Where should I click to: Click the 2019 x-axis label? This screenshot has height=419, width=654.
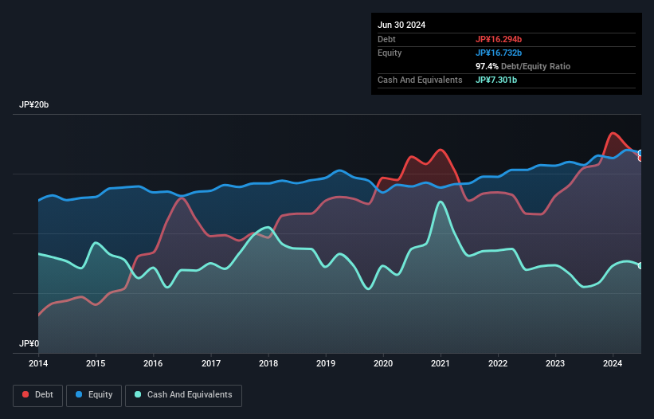pos(326,363)
